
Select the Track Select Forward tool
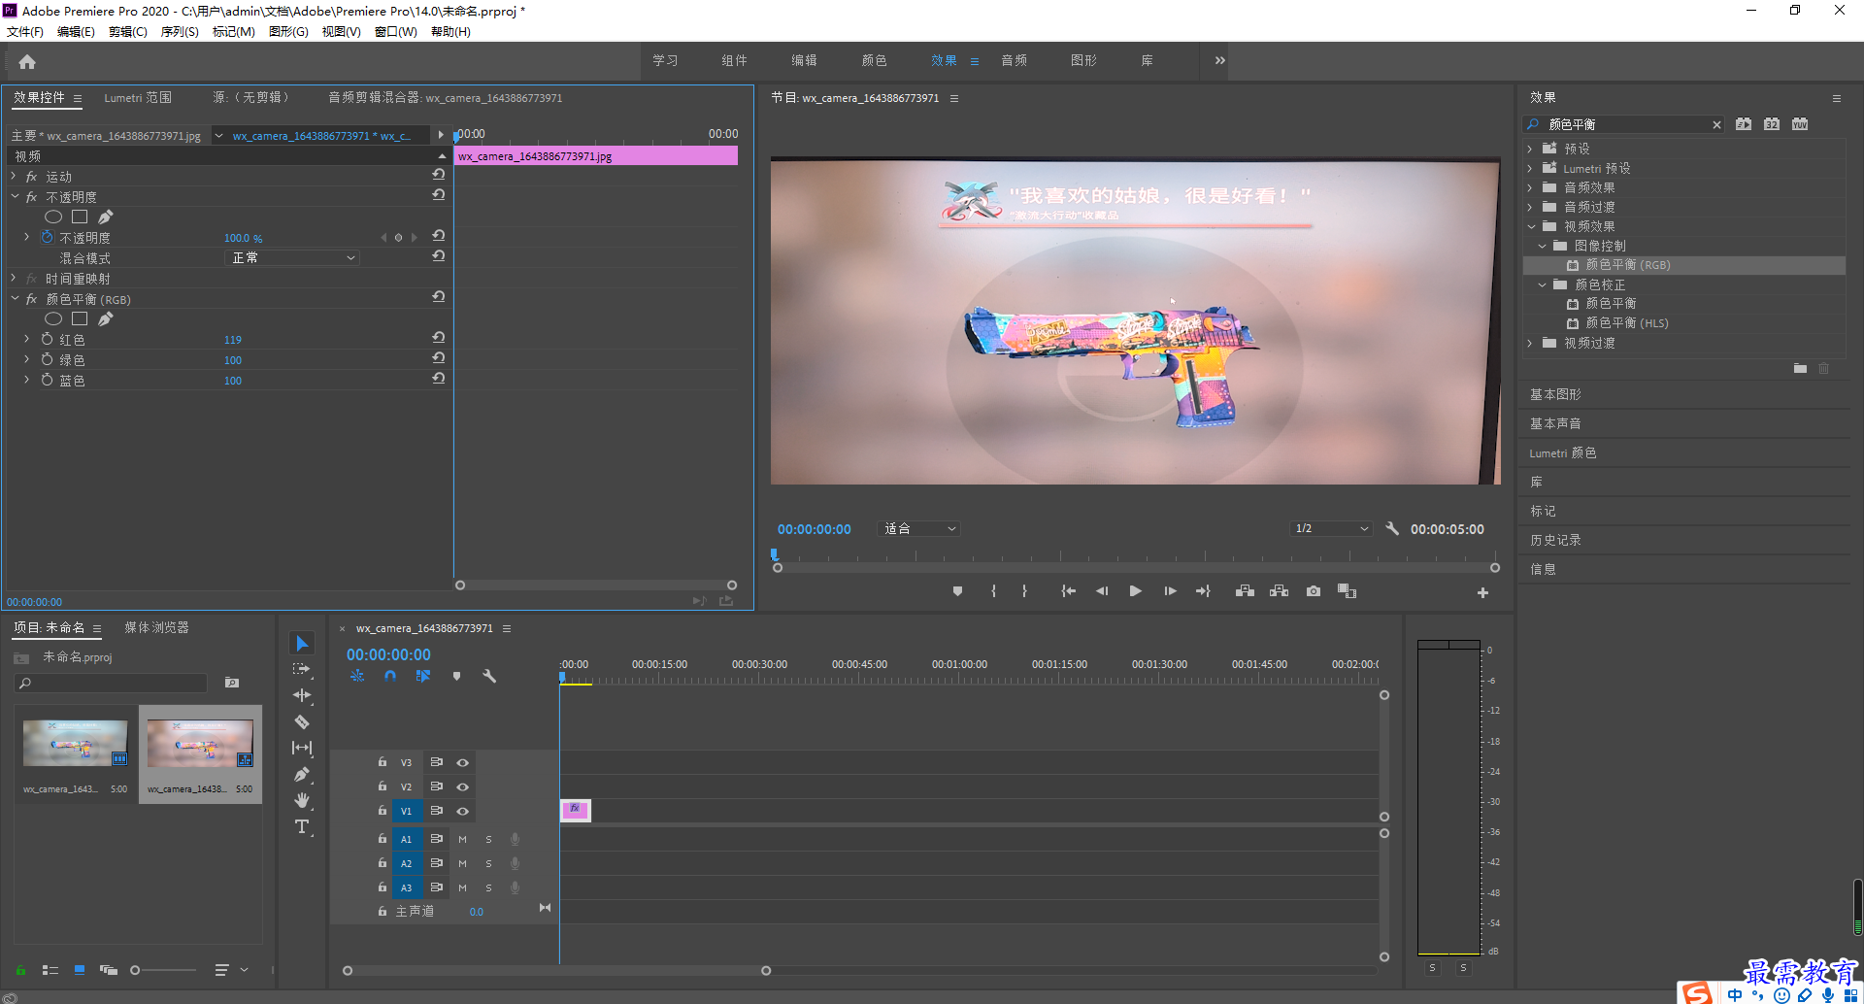pos(302,669)
